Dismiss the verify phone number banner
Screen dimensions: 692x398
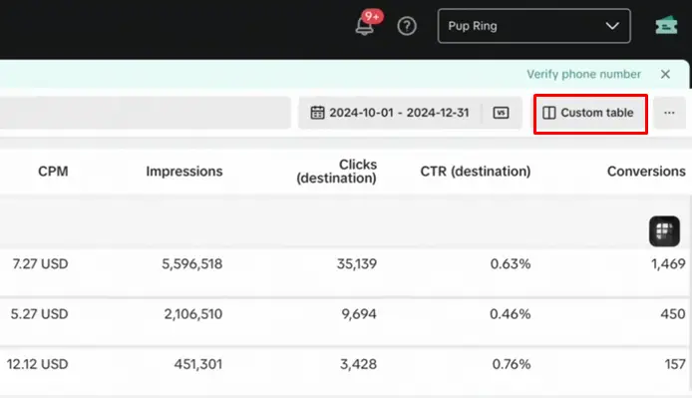[x=665, y=74]
